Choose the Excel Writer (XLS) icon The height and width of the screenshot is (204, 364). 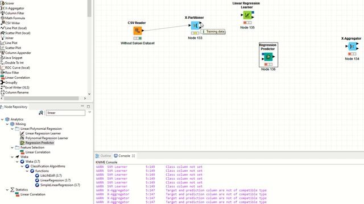coord(2,87)
